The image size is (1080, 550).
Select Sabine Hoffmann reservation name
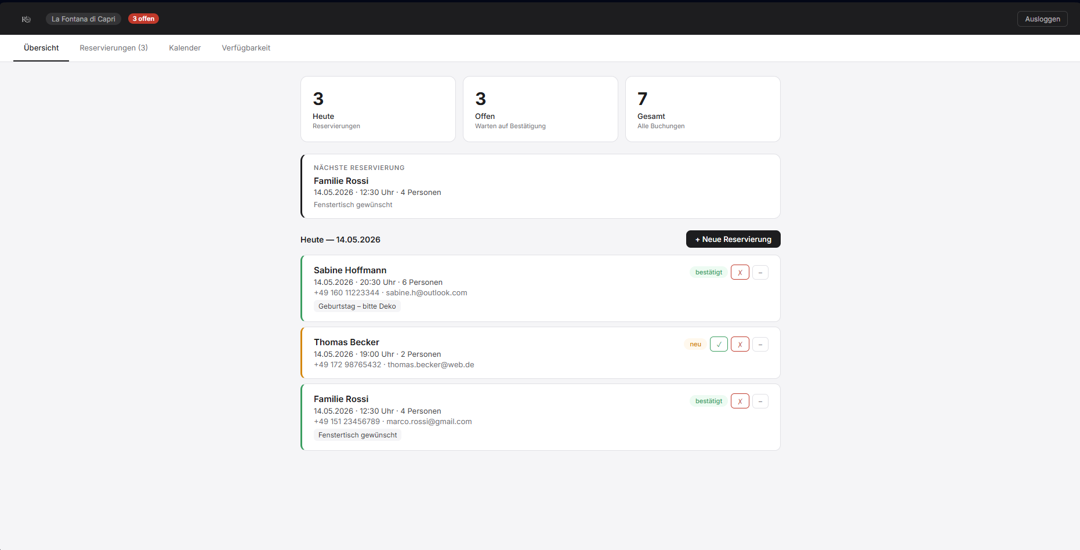pyautogui.click(x=350, y=270)
